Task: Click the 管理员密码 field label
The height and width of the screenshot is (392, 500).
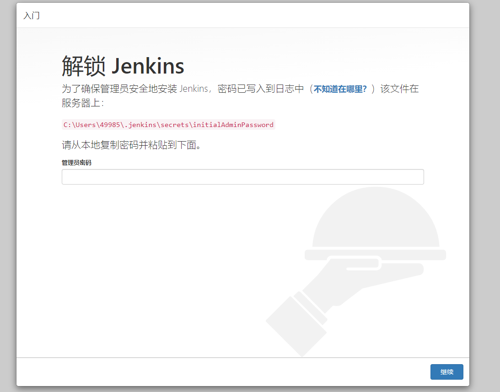Action: point(76,163)
